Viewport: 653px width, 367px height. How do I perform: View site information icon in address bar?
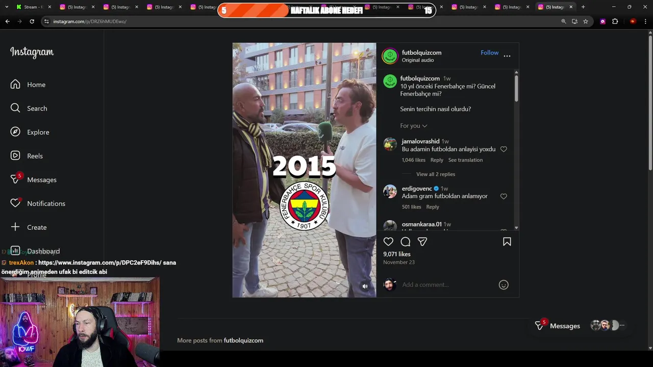click(x=46, y=21)
